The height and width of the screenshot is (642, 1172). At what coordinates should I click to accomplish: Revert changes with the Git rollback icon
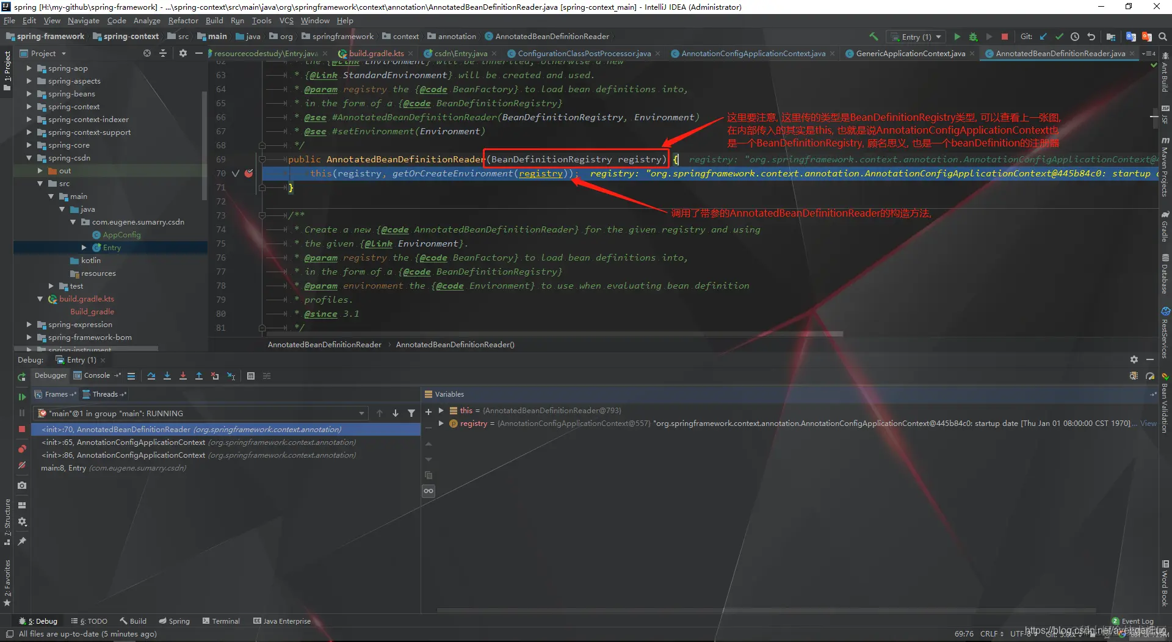click(x=1091, y=37)
